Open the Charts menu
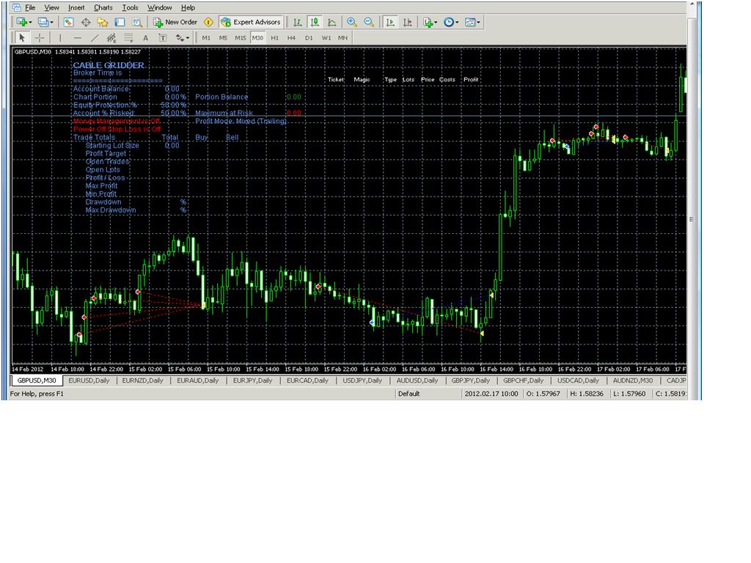This screenshot has width=751, height=563. (x=103, y=7)
